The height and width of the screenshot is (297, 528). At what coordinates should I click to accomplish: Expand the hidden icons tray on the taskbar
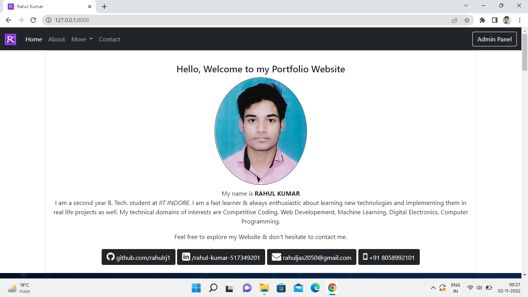tap(433, 288)
